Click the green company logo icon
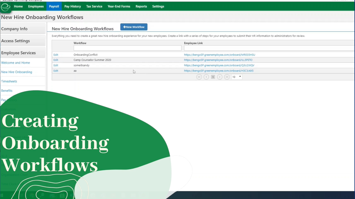This screenshot has width=355, height=199. 6,7
